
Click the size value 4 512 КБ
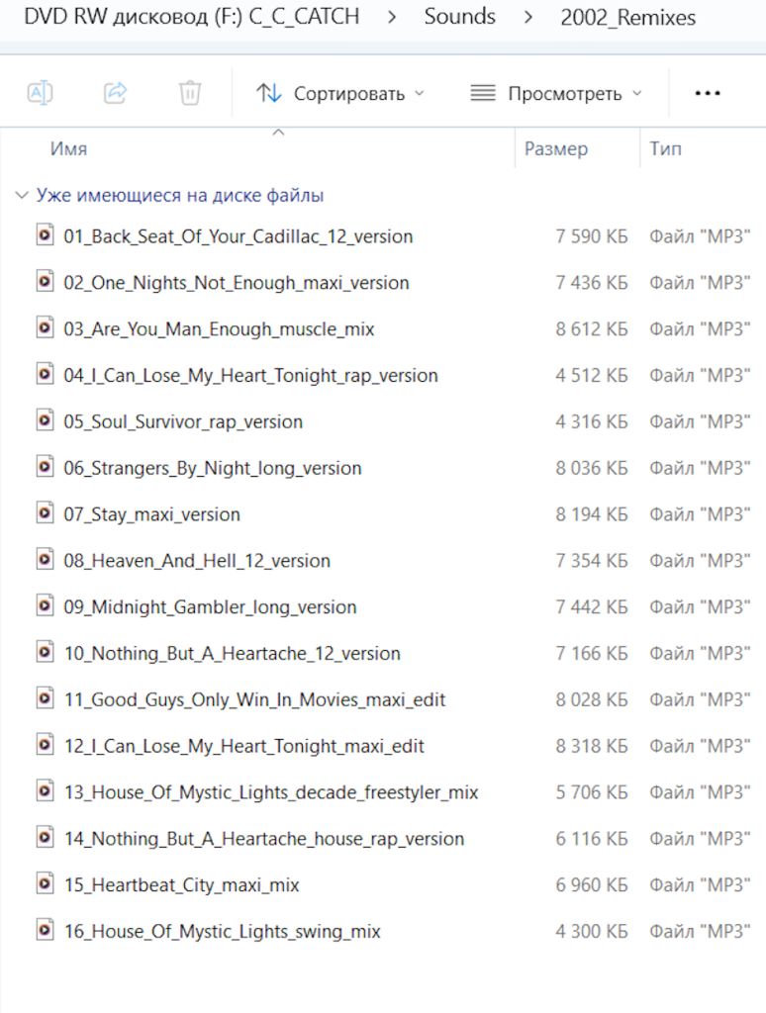pos(592,375)
